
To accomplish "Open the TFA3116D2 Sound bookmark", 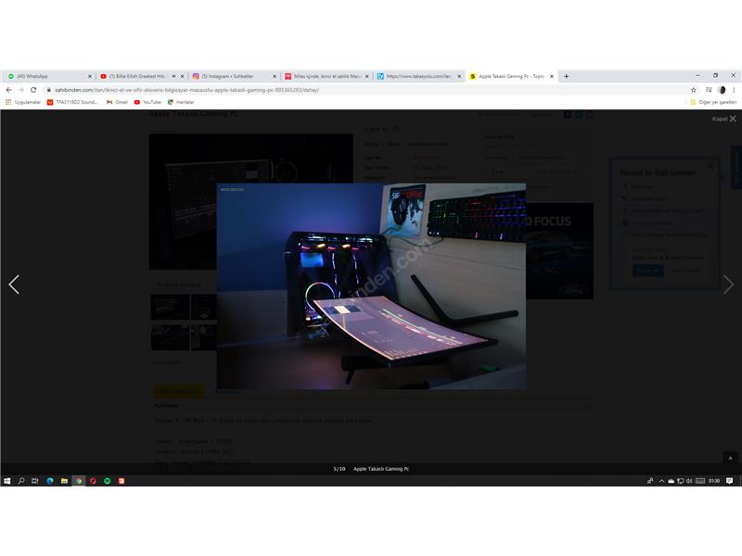I will pyautogui.click(x=72, y=102).
